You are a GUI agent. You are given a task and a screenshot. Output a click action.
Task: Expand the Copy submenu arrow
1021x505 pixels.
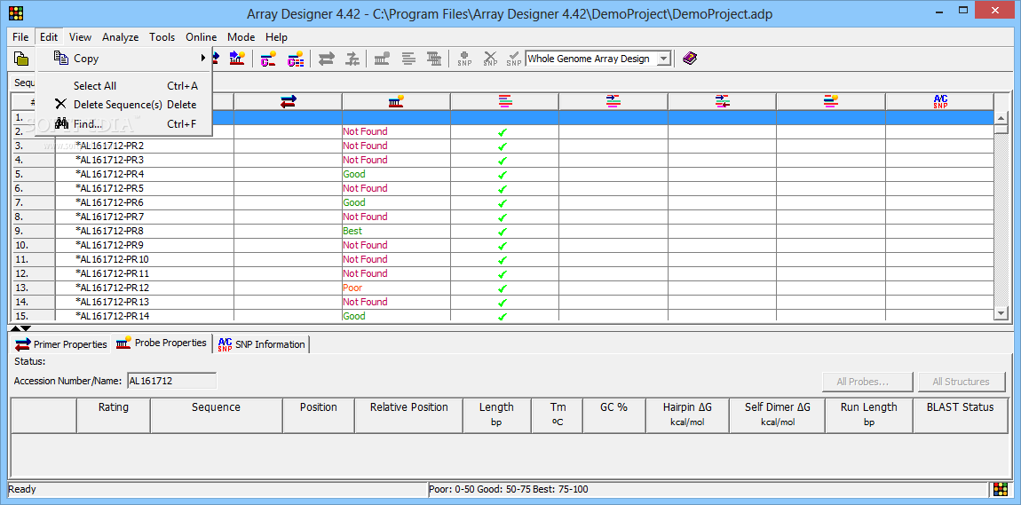(x=203, y=59)
